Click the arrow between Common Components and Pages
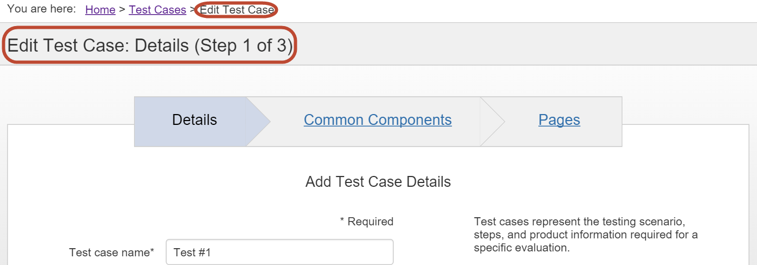 coord(493,122)
